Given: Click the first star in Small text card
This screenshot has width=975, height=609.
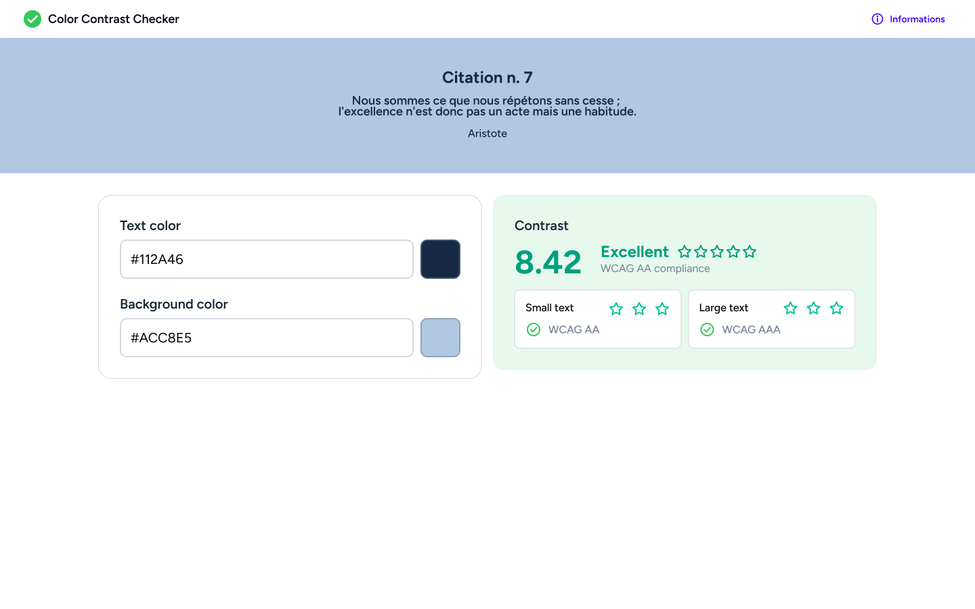Looking at the screenshot, I should pyautogui.click(x=616, y=309).
